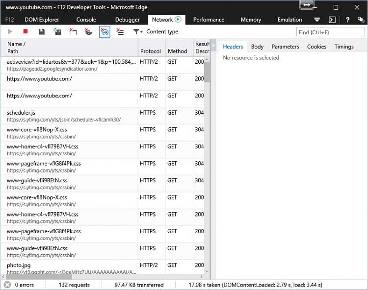
Task: Start network profiling with the play button
Action: (10, 32)
